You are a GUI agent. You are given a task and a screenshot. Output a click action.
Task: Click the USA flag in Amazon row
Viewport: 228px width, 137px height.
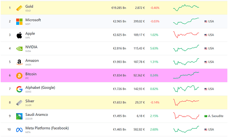206,62
